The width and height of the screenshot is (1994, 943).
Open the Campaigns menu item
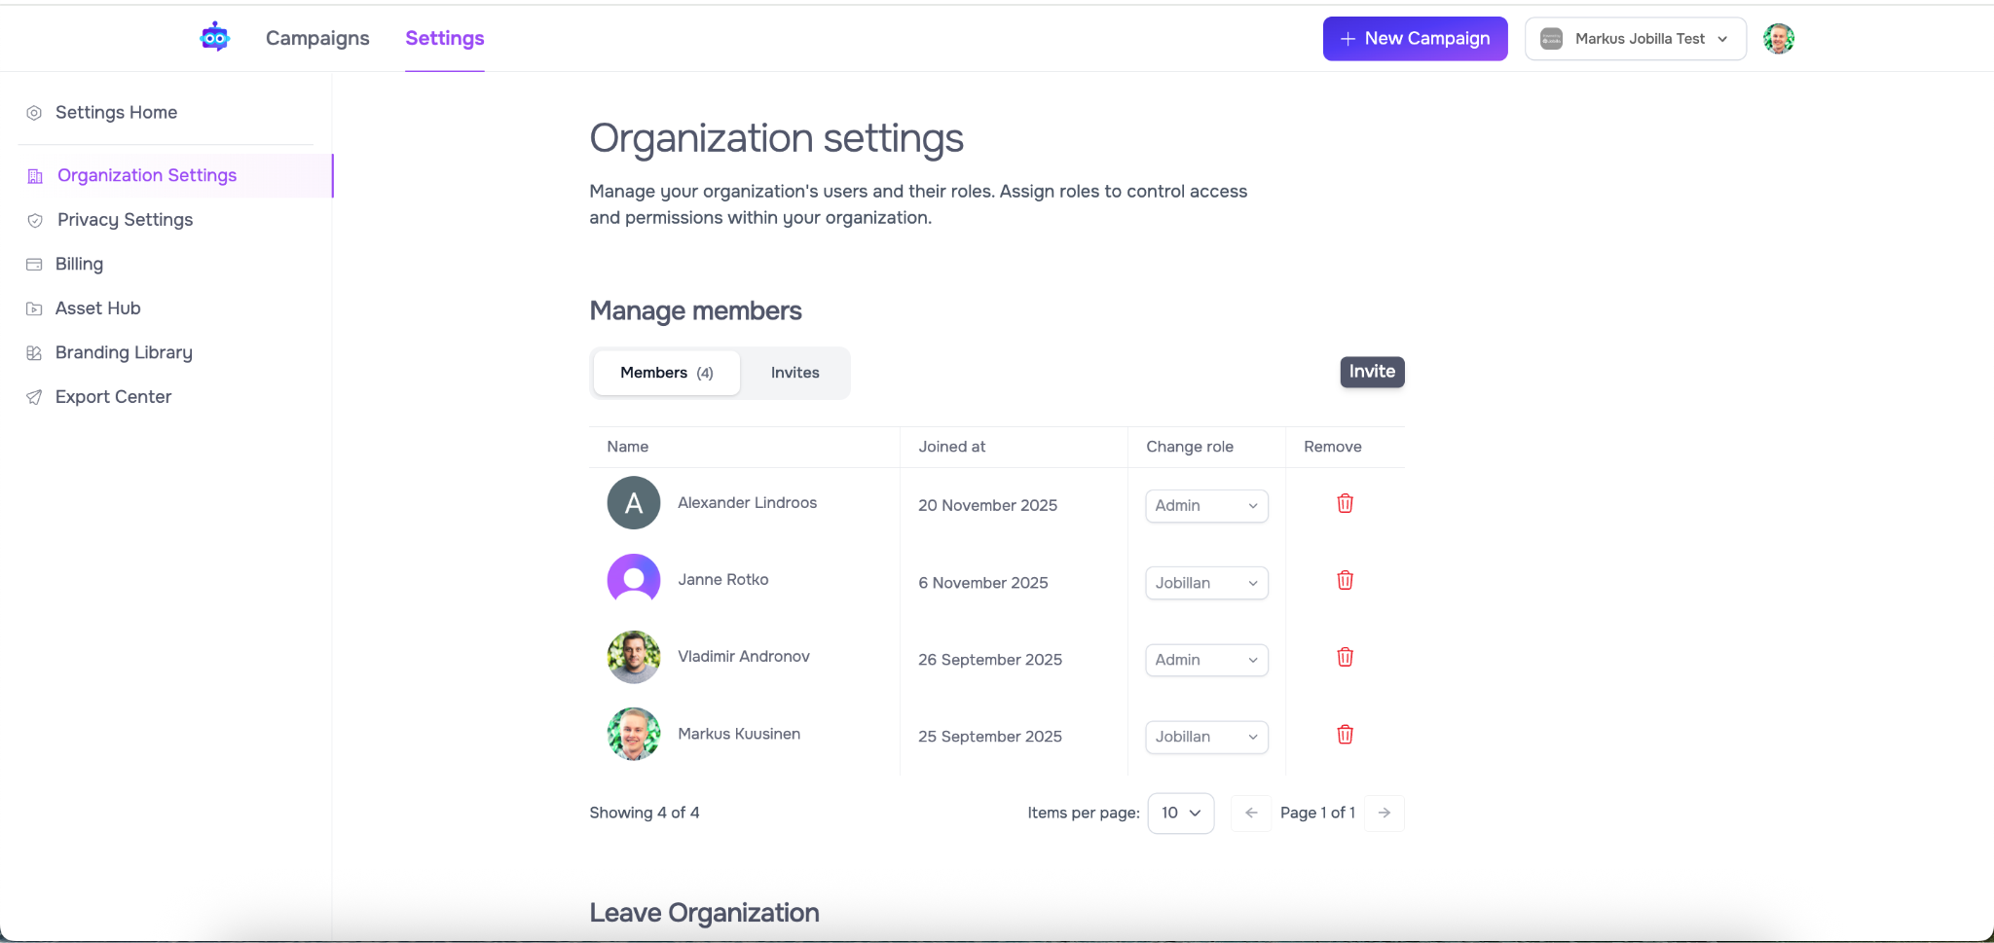pyautogui.click(x=317, y=38)
